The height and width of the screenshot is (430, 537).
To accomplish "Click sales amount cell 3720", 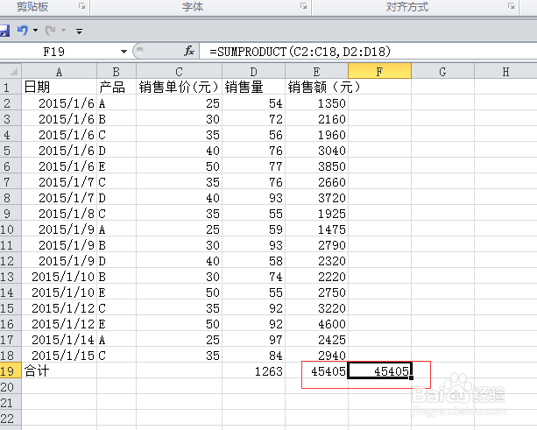I will coord(317,198).
